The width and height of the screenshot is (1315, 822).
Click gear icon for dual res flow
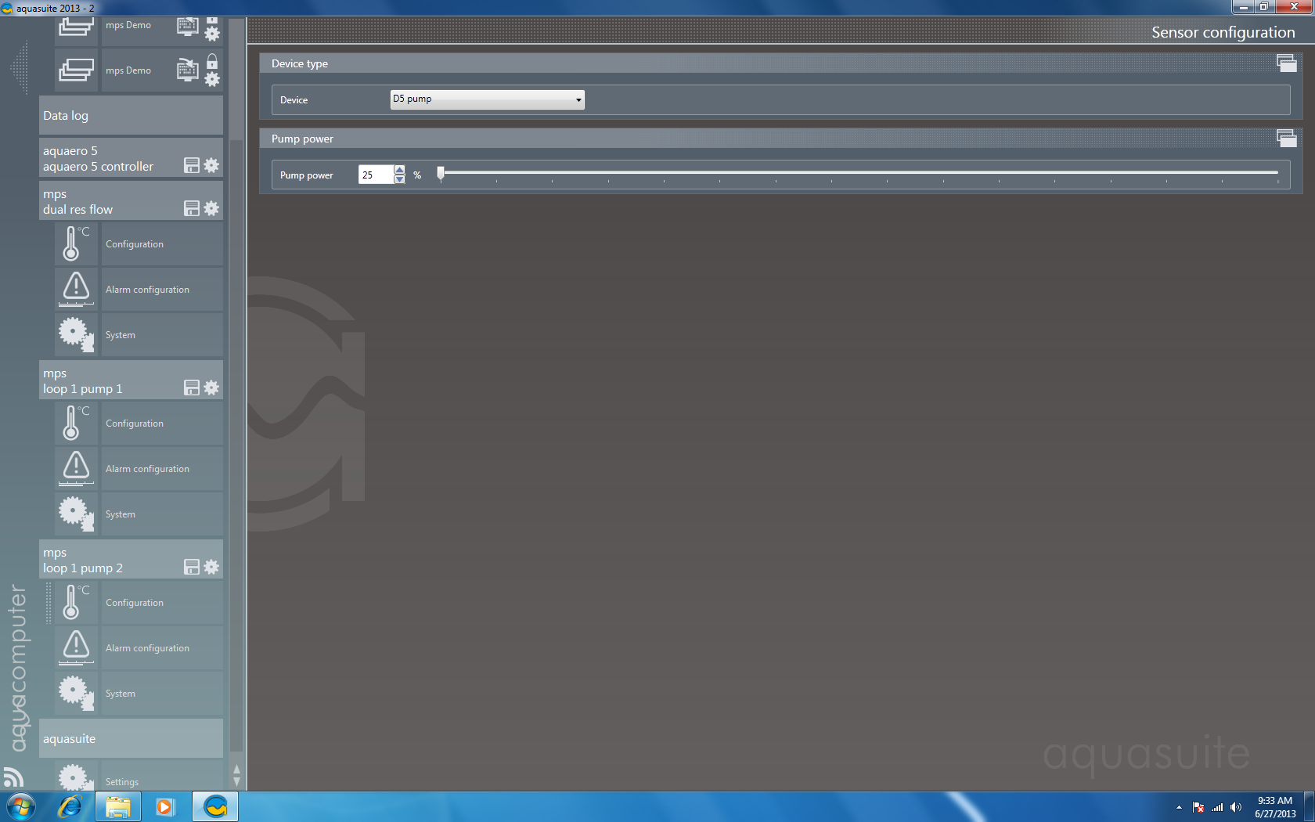(211, 208)
